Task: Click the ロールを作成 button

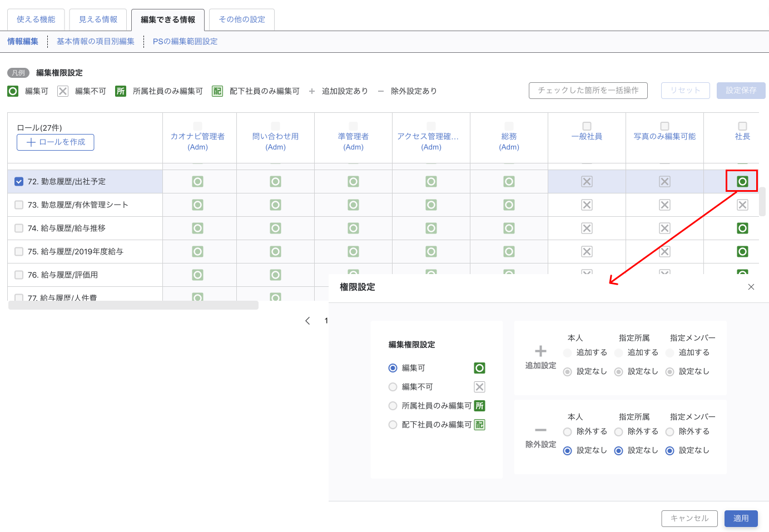Action: [56, 142]
